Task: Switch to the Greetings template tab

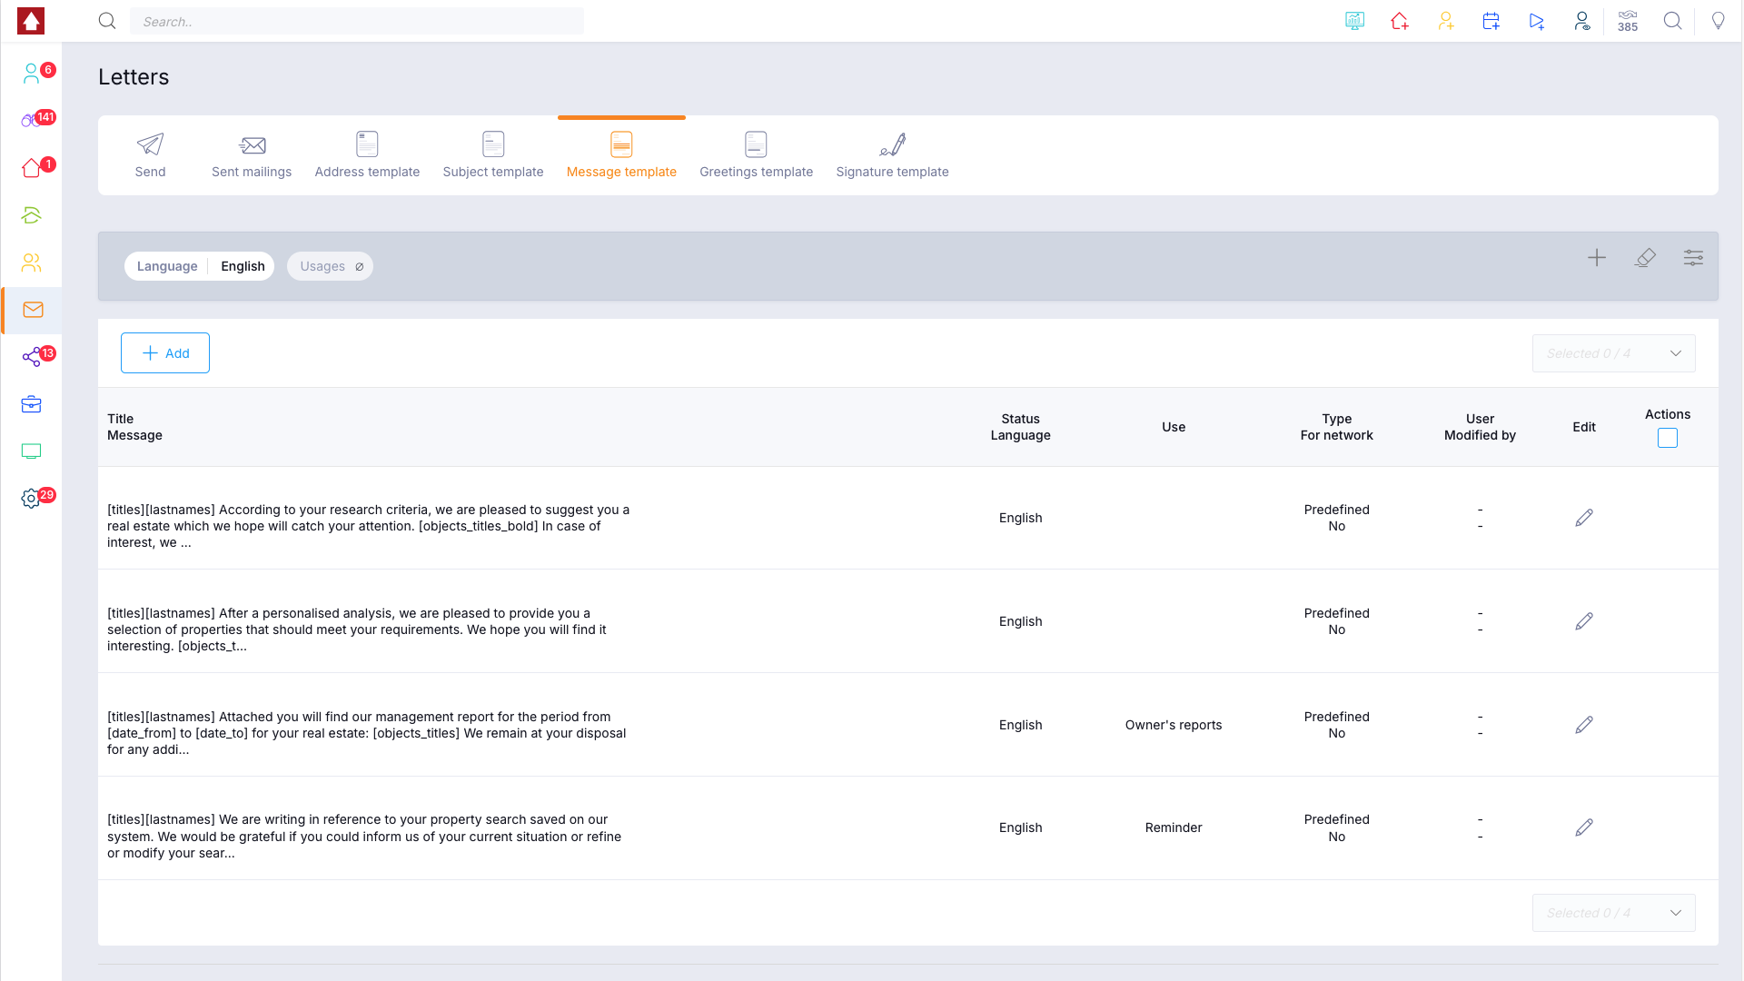Action: (756, 155)
